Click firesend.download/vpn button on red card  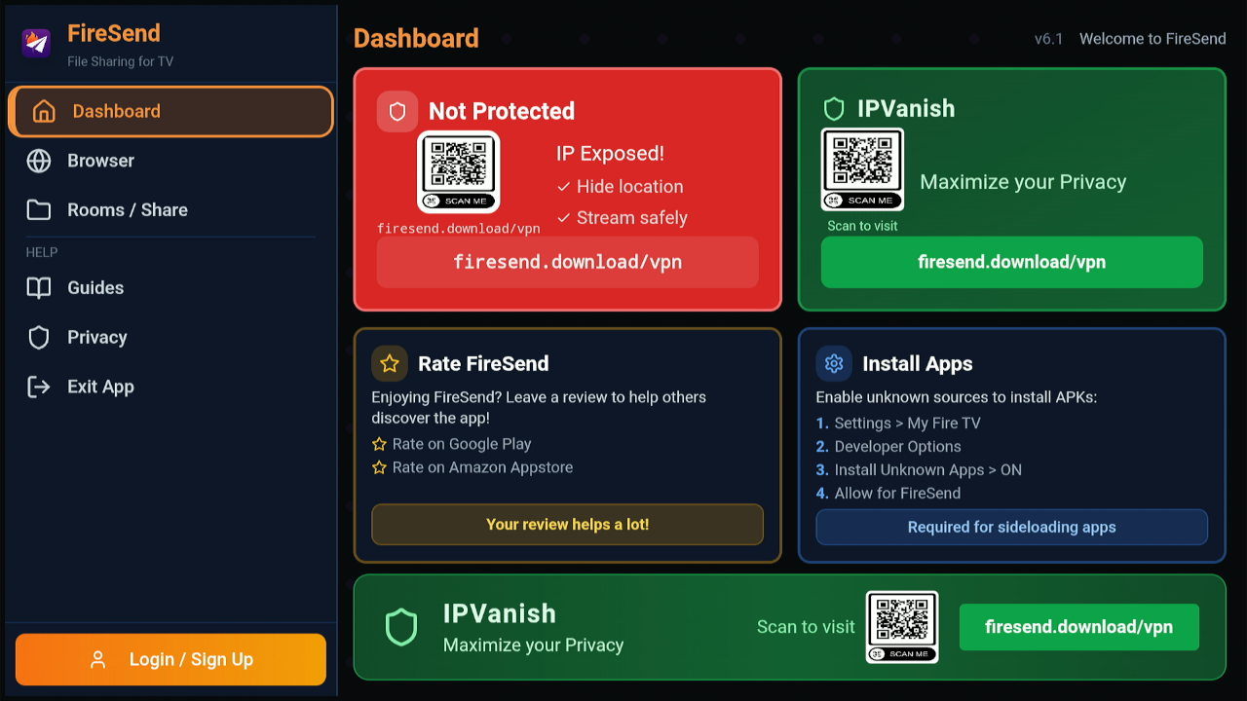tap(567, 262)
